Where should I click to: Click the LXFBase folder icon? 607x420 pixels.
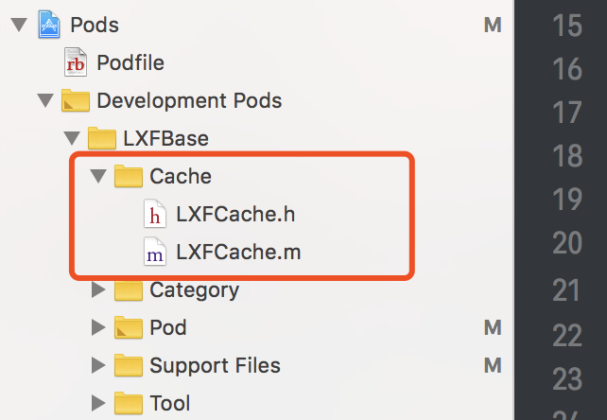pyautogui.click(x=102, y=138)
